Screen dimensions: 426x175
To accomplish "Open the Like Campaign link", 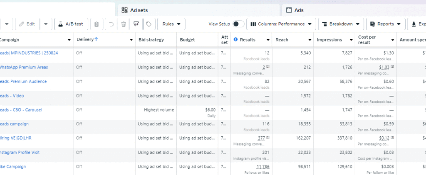I will [x=13, y=167].
